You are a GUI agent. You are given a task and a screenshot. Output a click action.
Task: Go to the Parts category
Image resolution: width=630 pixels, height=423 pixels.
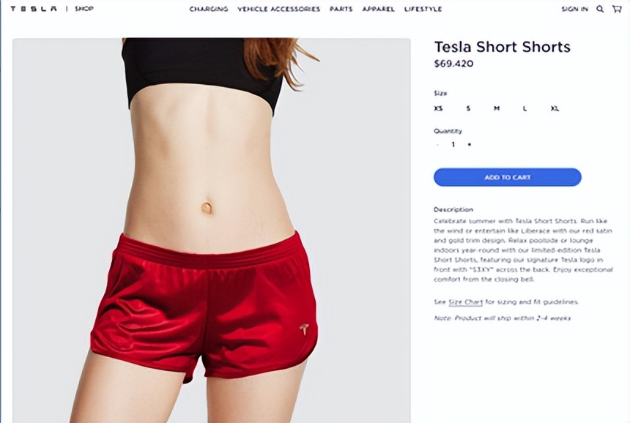coord(341,9)
